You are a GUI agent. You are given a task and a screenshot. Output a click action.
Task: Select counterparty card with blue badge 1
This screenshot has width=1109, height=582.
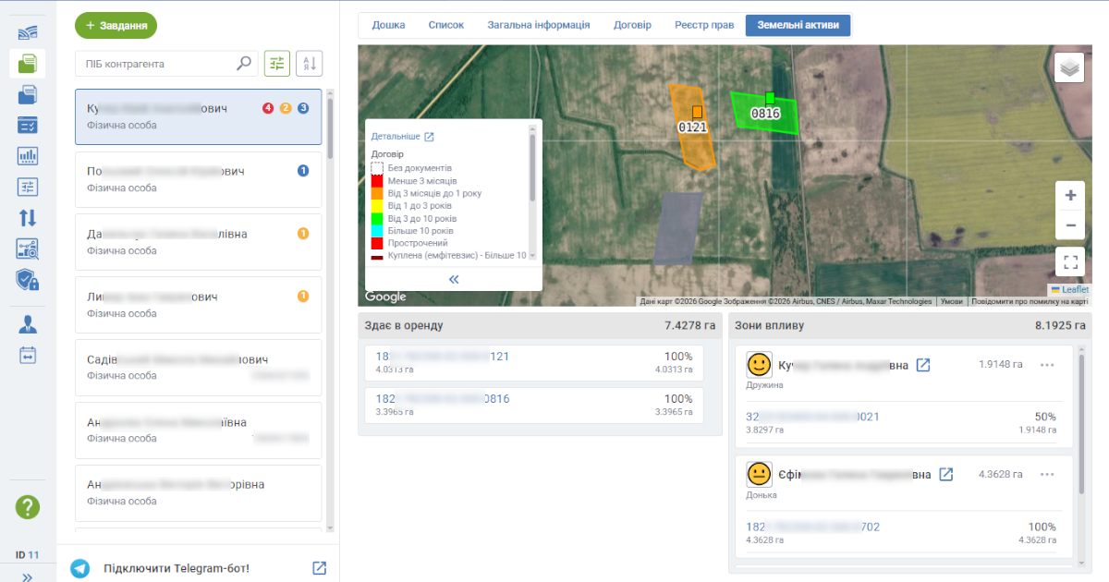(198, 179)
